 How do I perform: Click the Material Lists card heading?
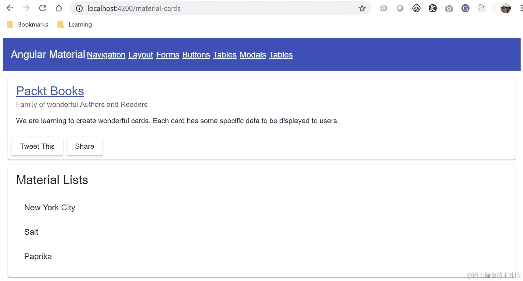click(52, 180)
